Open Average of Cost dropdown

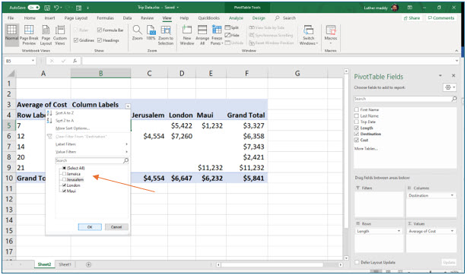point(452,231)
